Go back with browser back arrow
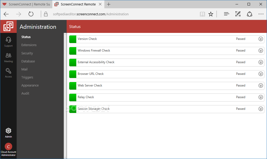The height and width of the screenshot is (159, 267). 6,14
